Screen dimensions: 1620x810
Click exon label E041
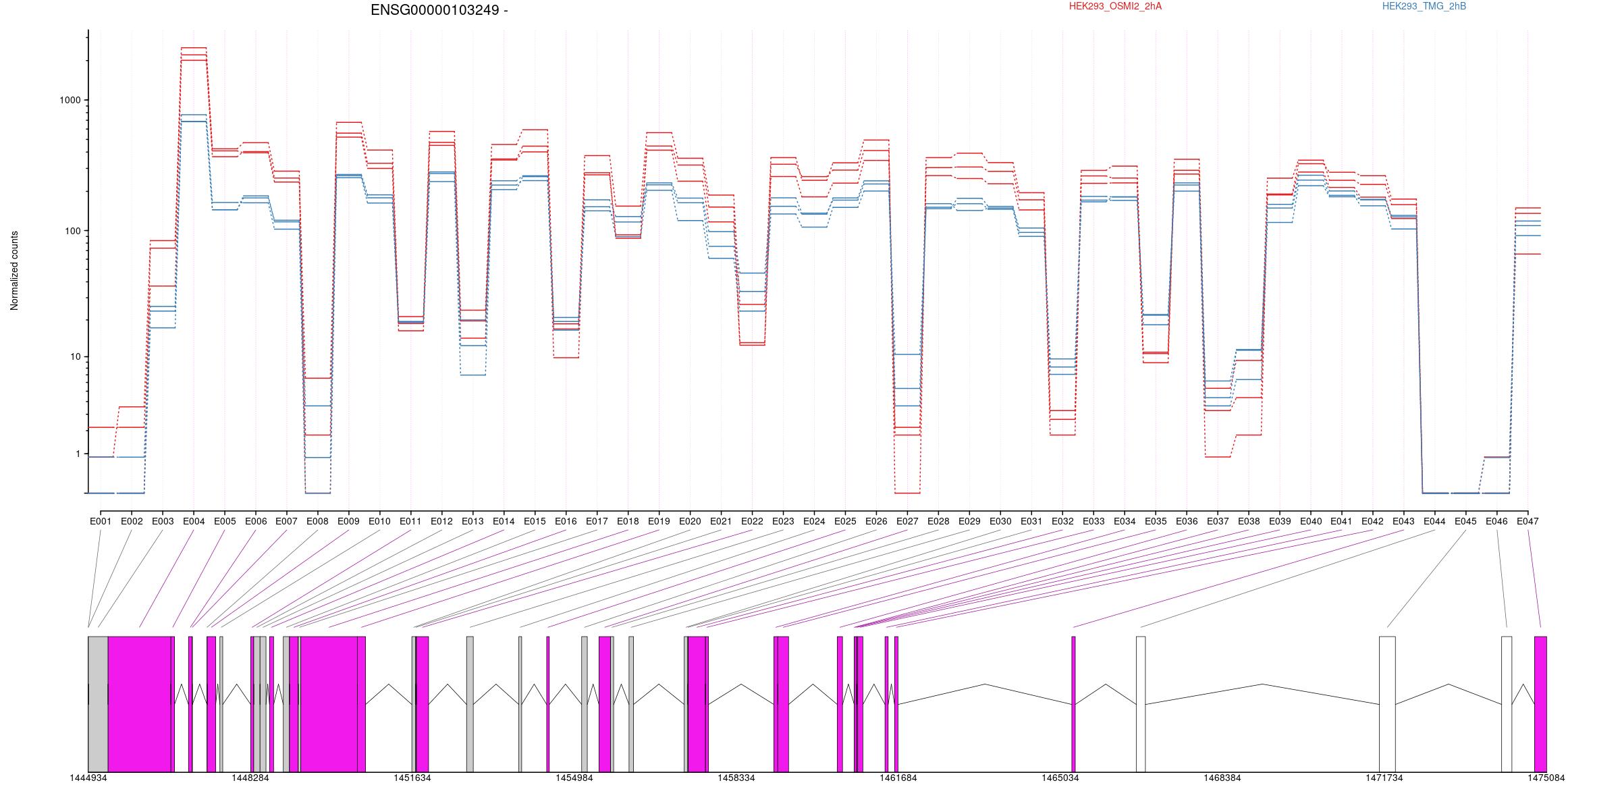coord(1343,521)
